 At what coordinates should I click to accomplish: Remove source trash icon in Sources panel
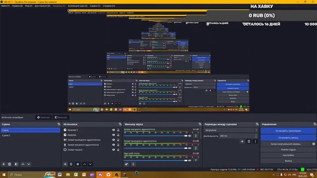71,164
